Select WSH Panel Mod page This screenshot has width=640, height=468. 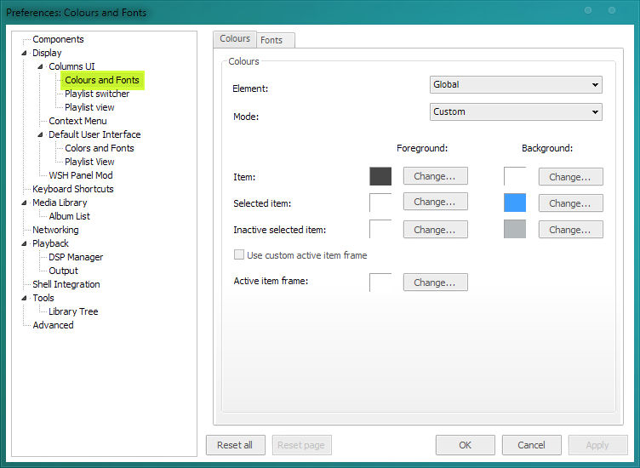coord(81,175)
